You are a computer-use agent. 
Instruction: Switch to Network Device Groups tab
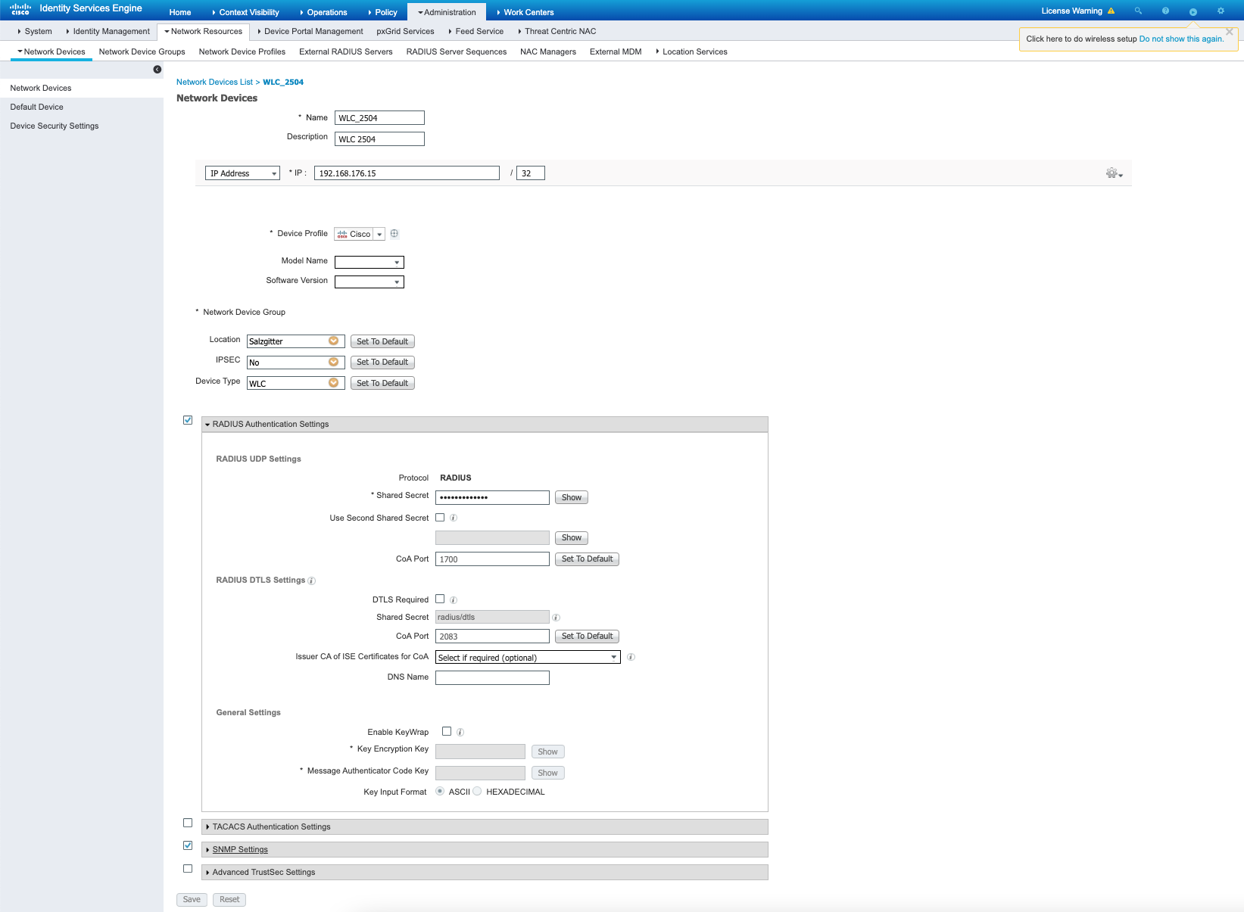[x=142, y=52]
